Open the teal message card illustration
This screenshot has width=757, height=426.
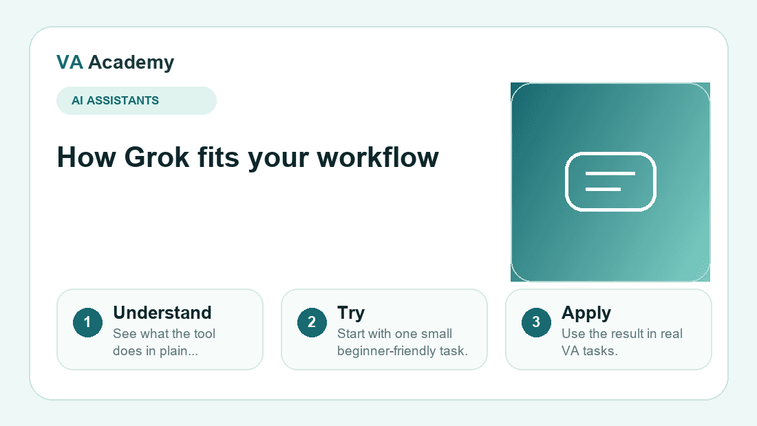(x=610, y=182)
